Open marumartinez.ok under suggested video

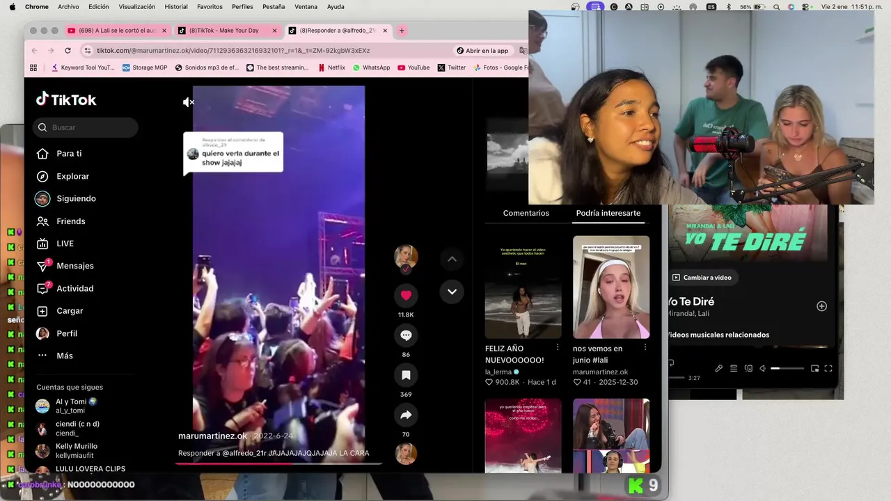600,372
